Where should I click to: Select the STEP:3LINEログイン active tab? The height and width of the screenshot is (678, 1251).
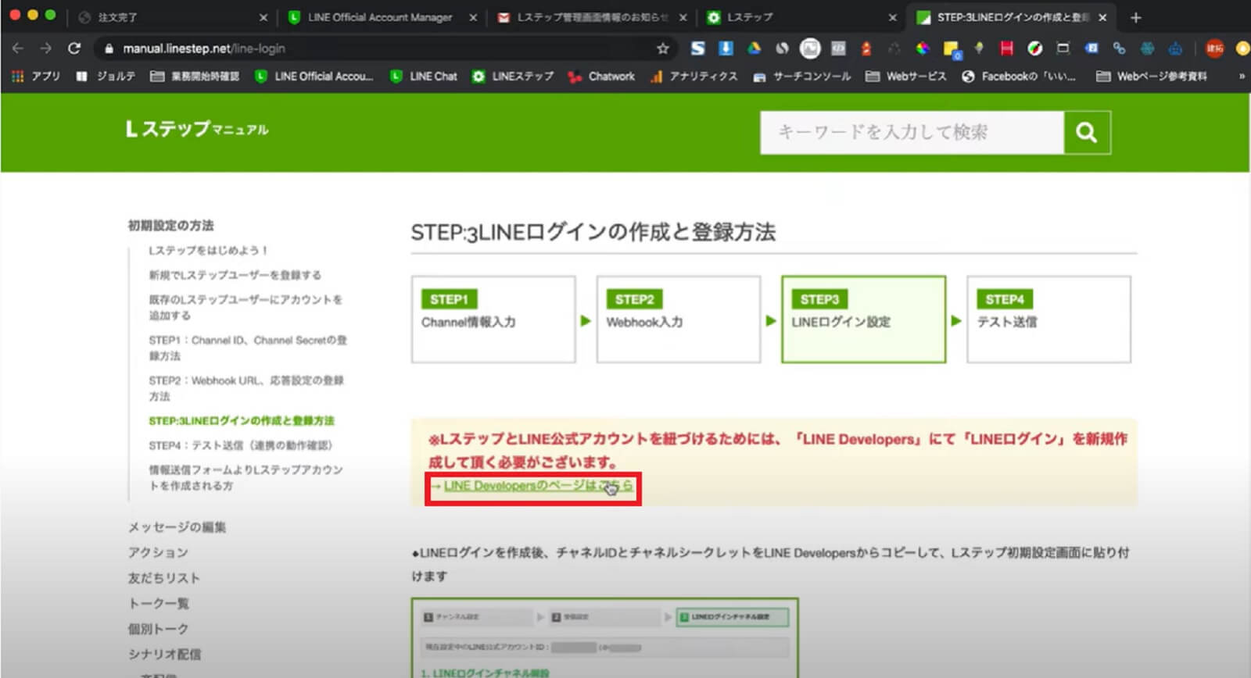pyautogui.click(x=1012, y=17)
